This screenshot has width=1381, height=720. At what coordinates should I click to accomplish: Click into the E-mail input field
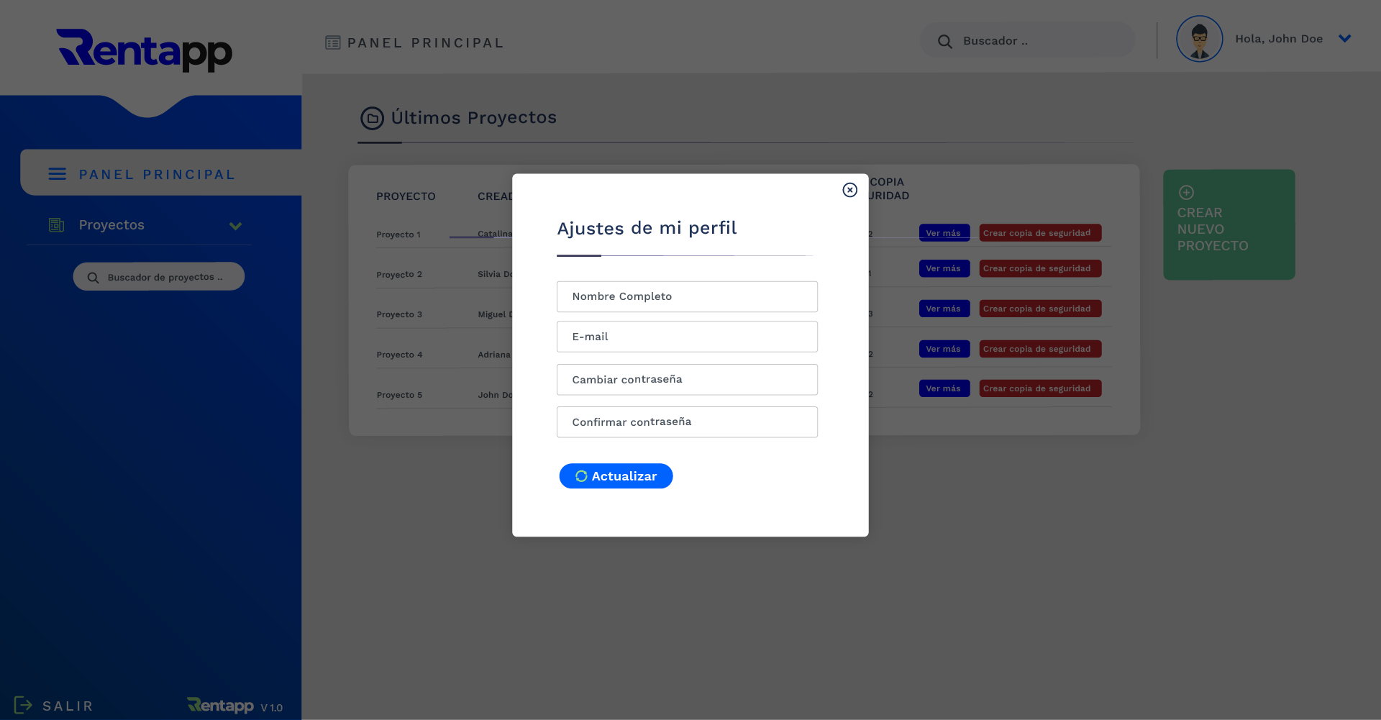click(x=686, y=337)
